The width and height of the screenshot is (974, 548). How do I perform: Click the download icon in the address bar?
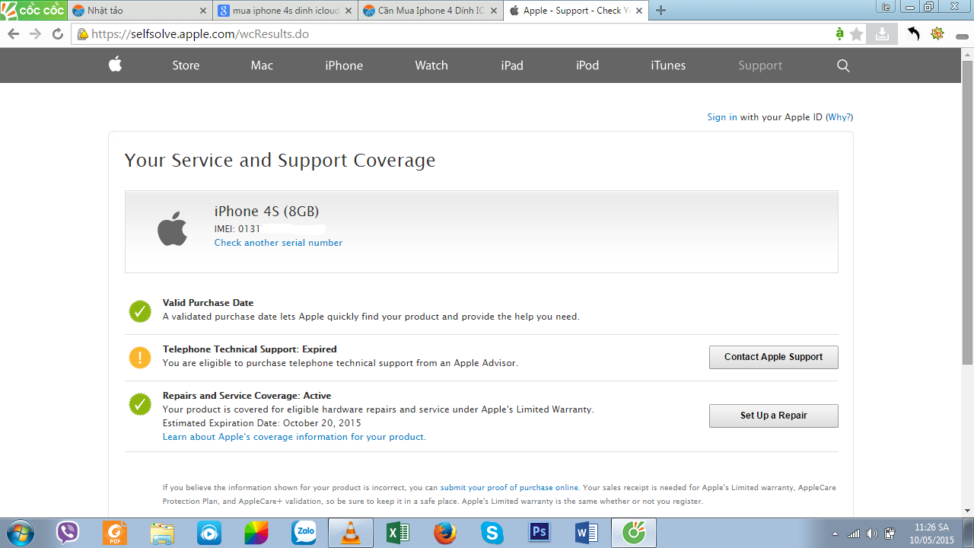click(x=881, y=33)
